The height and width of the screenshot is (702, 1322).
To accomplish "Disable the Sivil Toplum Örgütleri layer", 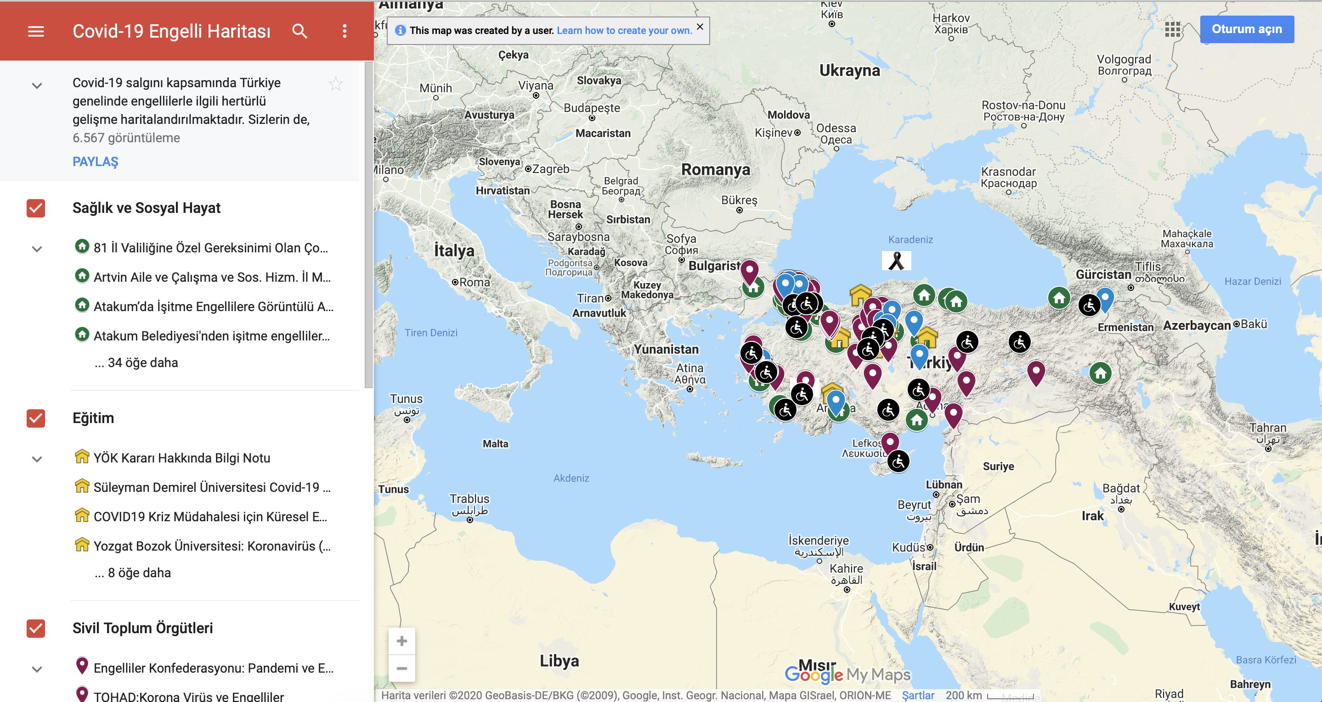I will (x=36, y=628).
